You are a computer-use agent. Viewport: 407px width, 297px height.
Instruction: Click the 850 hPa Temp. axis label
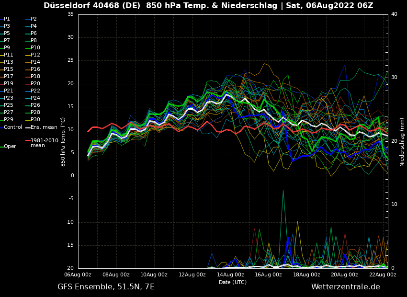[x=63, y=141]
